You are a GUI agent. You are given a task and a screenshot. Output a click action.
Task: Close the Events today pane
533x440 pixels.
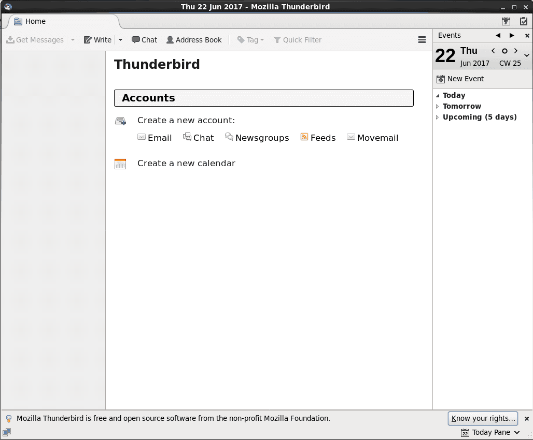pyautogui.click(x=527, y=35)
